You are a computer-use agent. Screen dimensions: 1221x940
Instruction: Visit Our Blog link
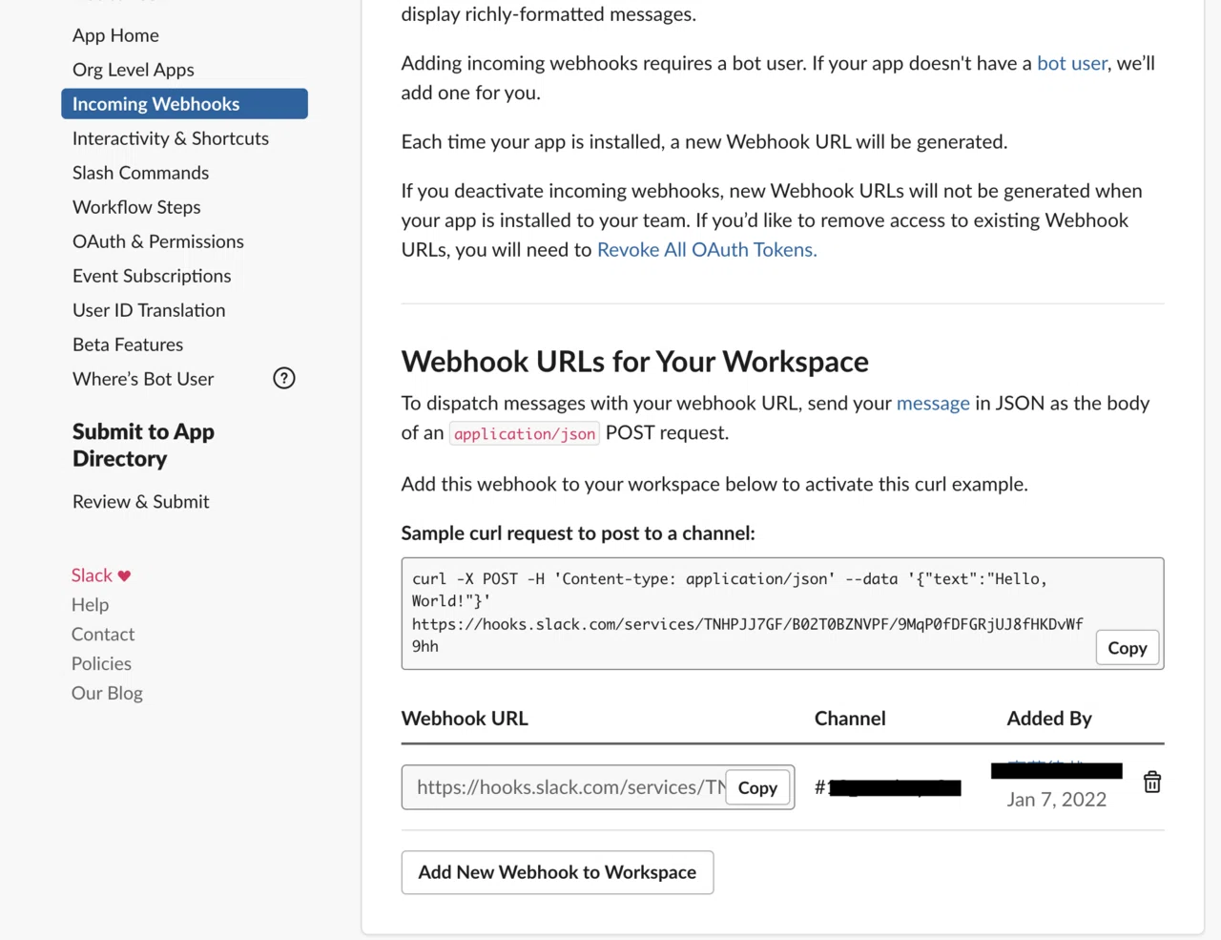(107, 694)
